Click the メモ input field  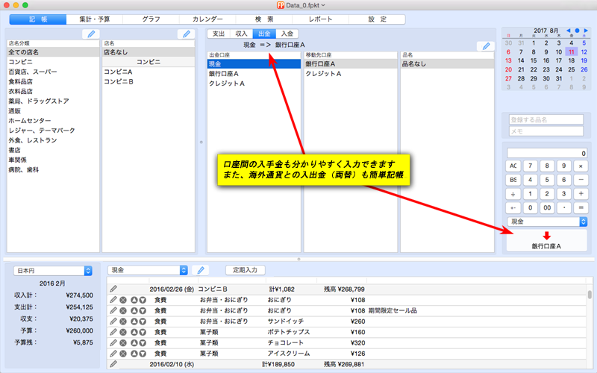pos(546,131)
